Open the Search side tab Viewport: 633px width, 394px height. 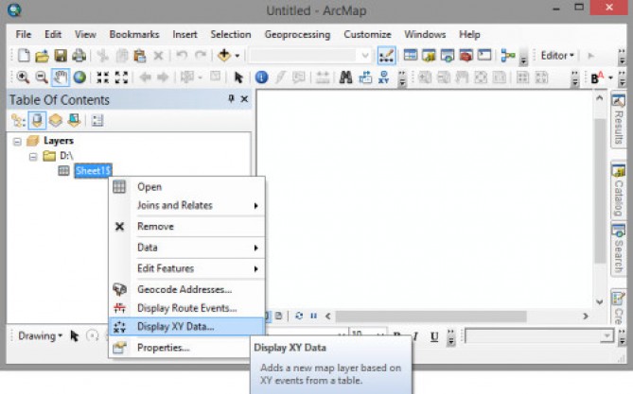(x=618, y=249)
